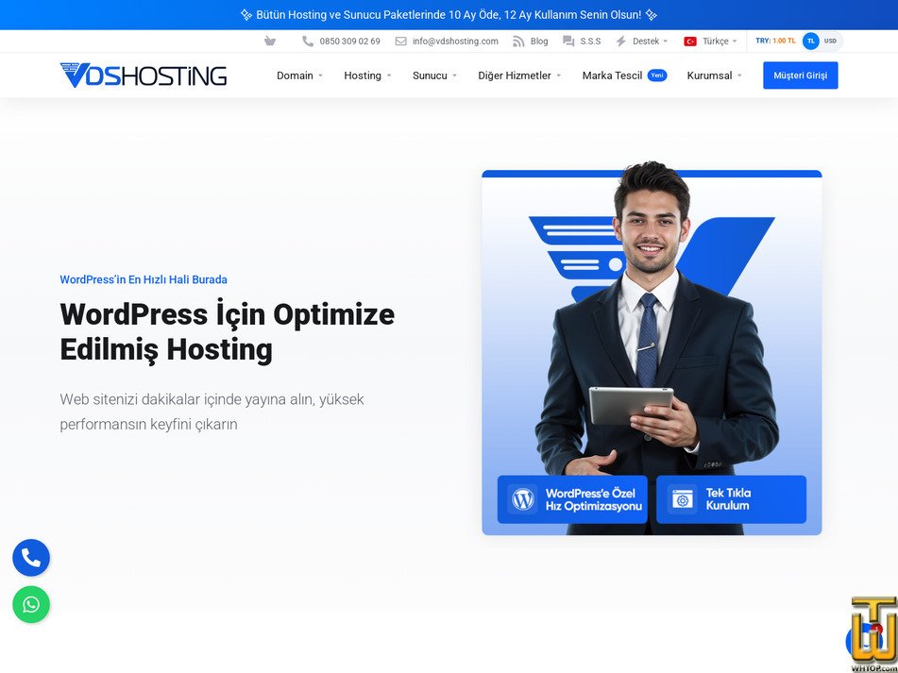Click the Tek Tıkla Kurulum gear-window icon
Screen dimensions: 898x673
682,499
